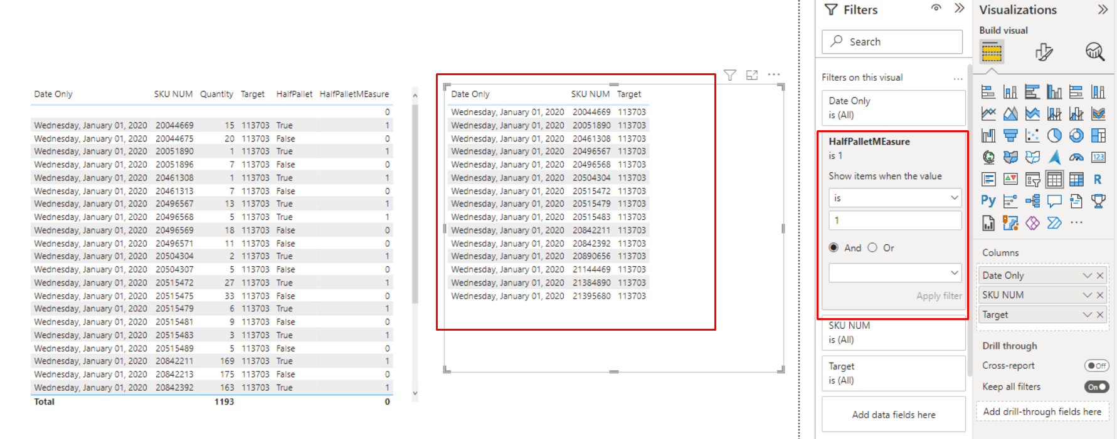This screenshot has height=439, width=1117.
Task: Remove Target from Columns
Action: point(1100,315)
